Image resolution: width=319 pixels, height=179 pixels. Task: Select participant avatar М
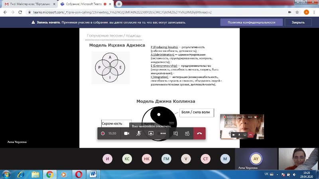(x=225, y=159)
